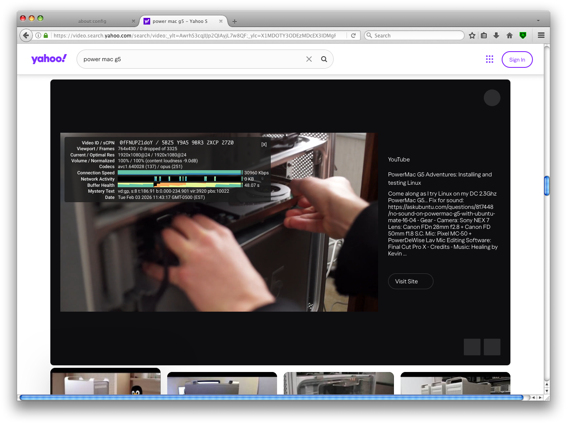567x424 pixels.
Task: Click the Network Activity graph bar
Action: (180, 179)
